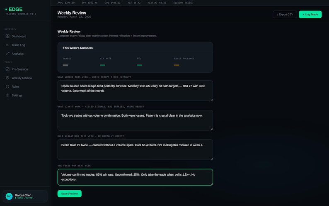Screen dimensions: 329x206
Task: Click the EDGE logo
Action: point(14,9)
